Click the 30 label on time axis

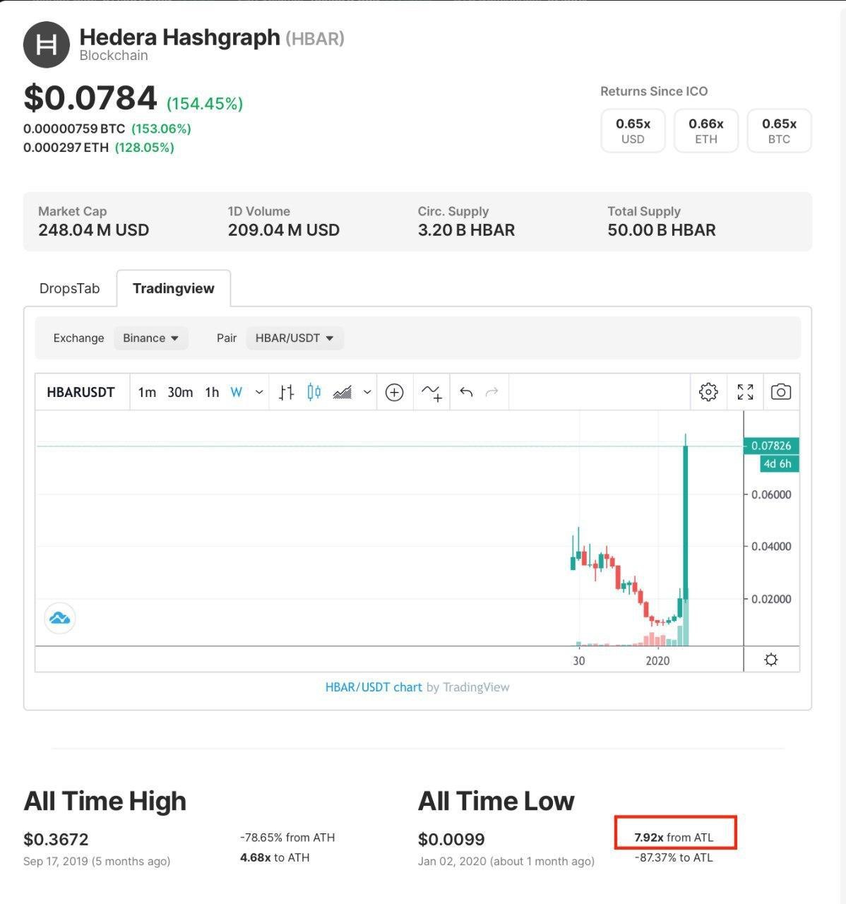coord(579,661)
